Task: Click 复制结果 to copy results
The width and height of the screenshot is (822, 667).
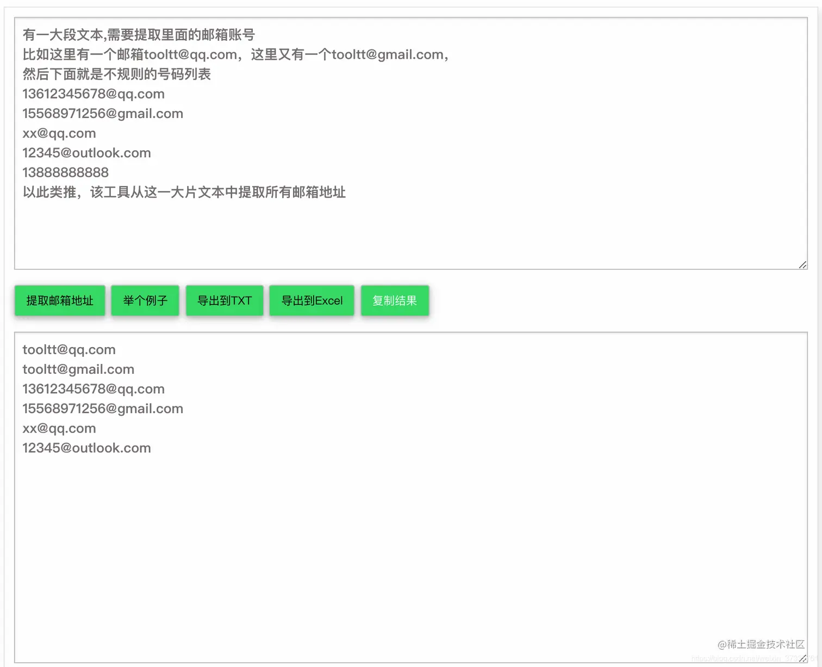Action: click(x=395, y=300)
